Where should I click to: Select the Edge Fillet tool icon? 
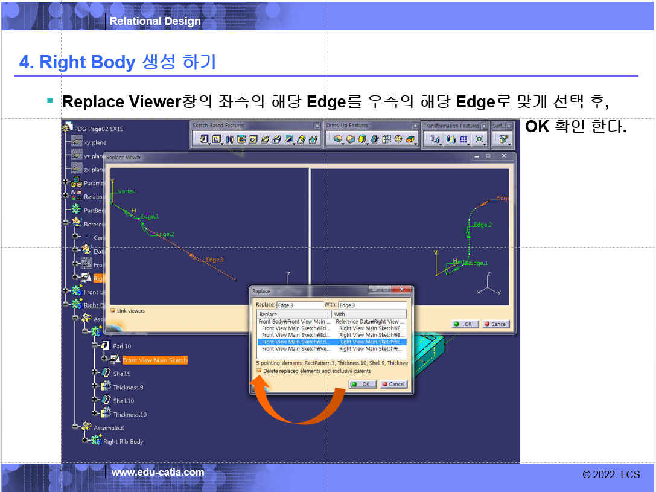[x=338, y=139]
